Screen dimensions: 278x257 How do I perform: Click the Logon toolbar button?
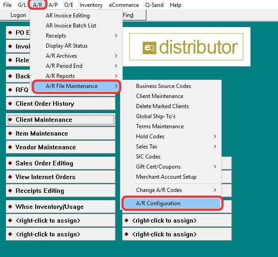coord(16,15)
